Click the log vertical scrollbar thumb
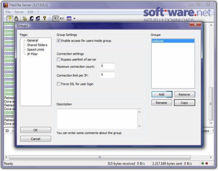Screen dimensions: 218x171 point(211,104)
